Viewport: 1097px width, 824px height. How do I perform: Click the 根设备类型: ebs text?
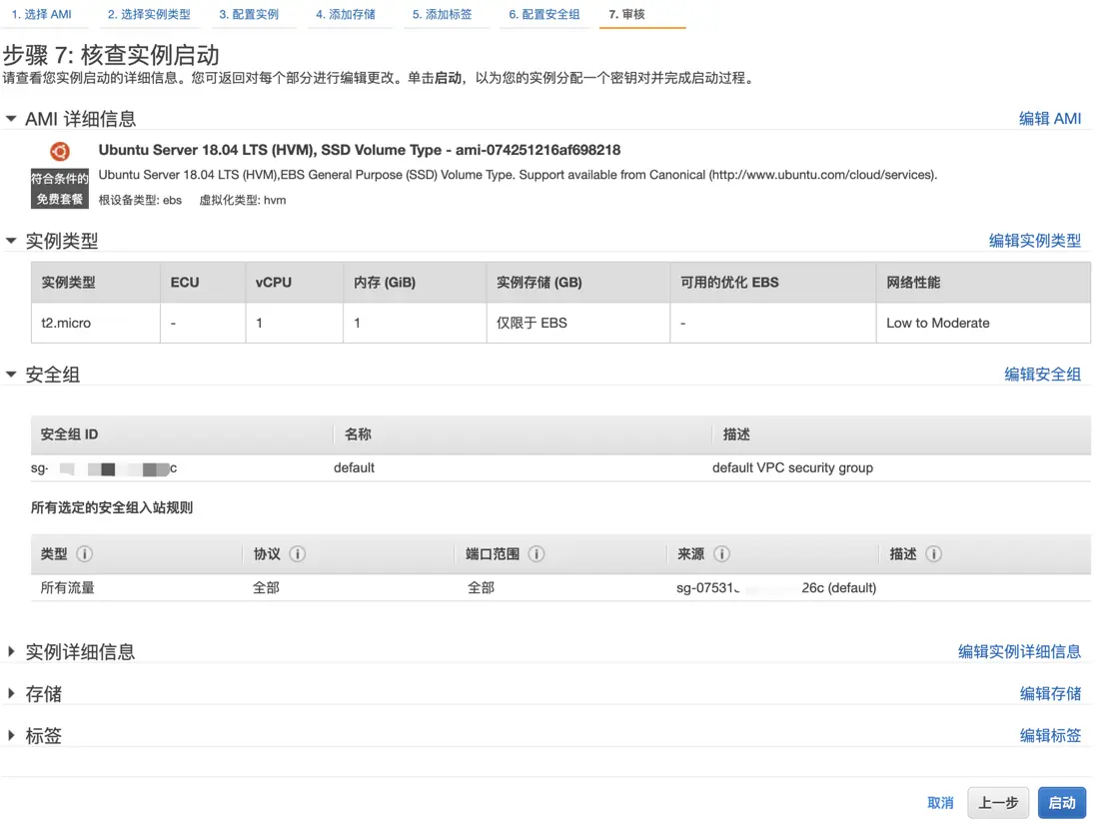[x=140, y=200]
